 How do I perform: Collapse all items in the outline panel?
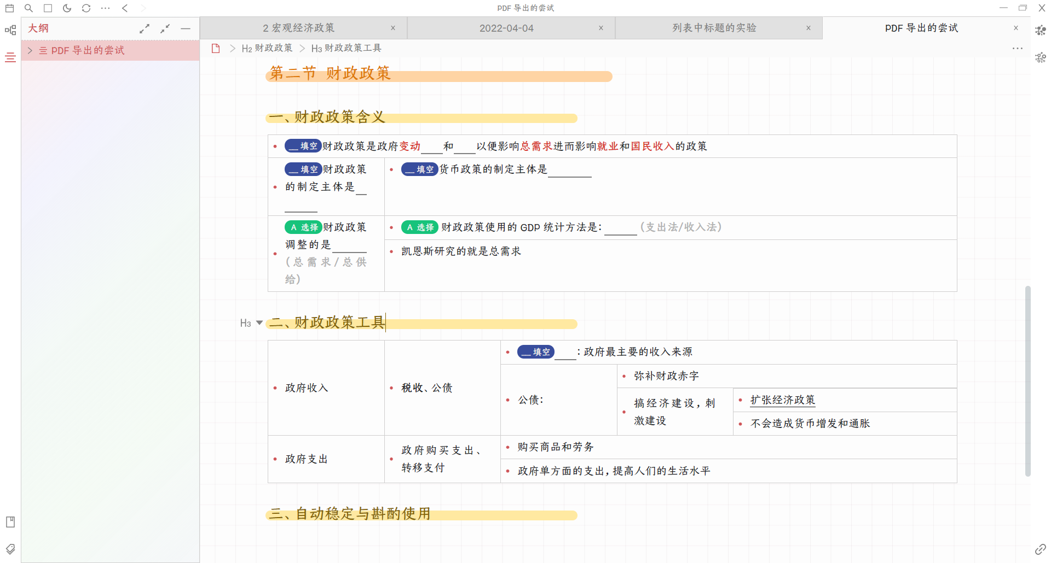[165, 28]
